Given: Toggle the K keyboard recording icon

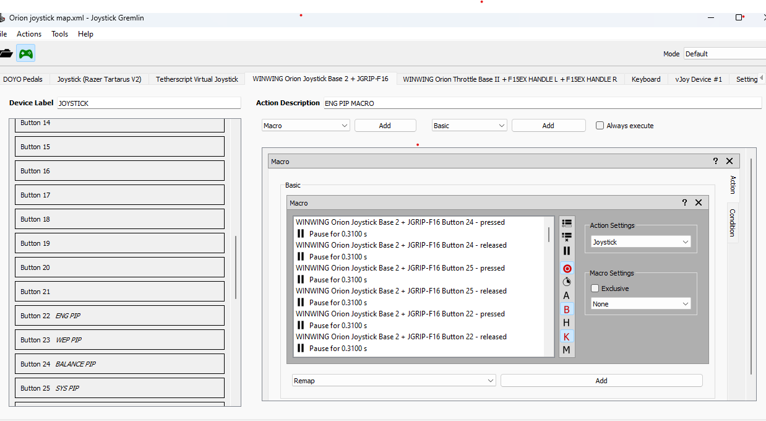Looking at the screenshot, I should [x=566, y=336].
